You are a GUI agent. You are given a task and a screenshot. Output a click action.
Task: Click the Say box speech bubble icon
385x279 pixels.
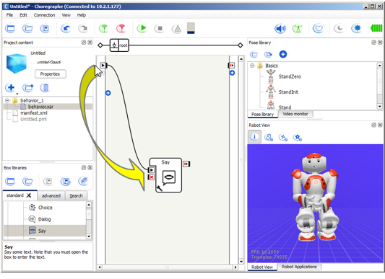[169, 178]
